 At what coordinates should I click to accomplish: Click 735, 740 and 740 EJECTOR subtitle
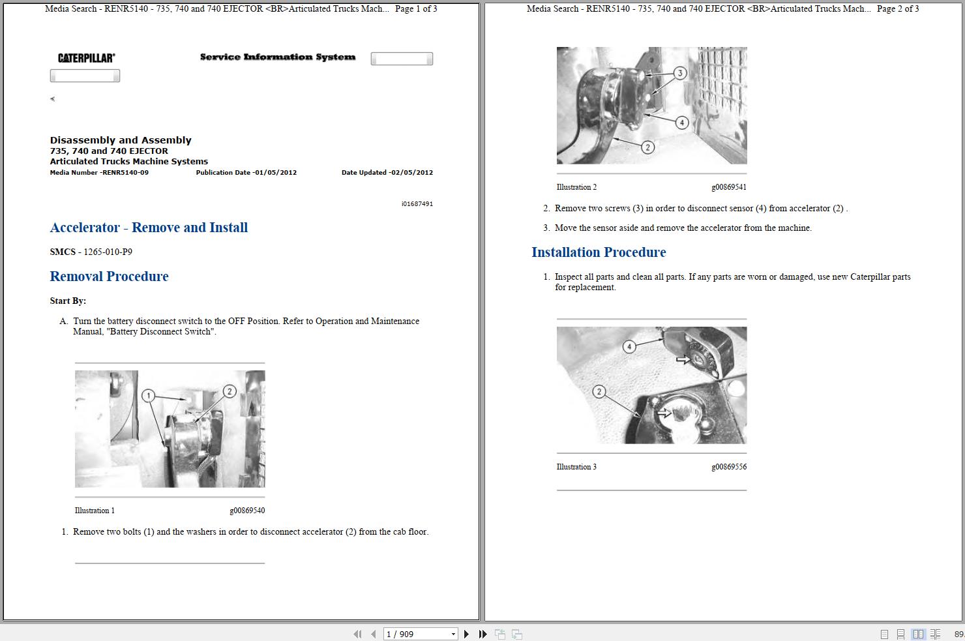[x=109, y=151]
